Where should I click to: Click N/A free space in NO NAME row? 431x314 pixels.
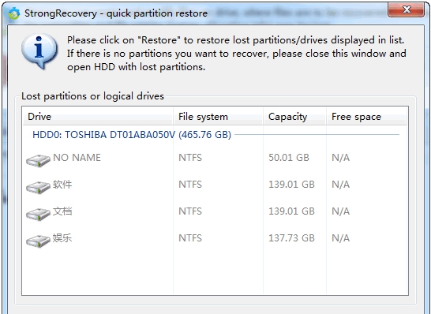click(x=340, y=158)
